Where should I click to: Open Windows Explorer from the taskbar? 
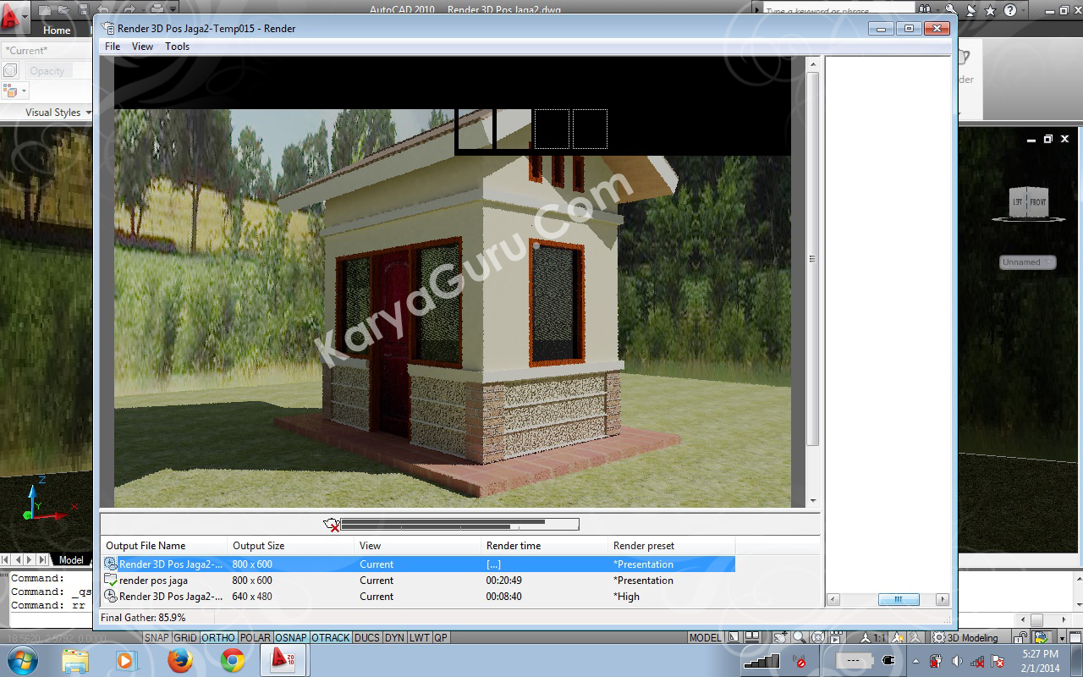click(x=74, y=660)
